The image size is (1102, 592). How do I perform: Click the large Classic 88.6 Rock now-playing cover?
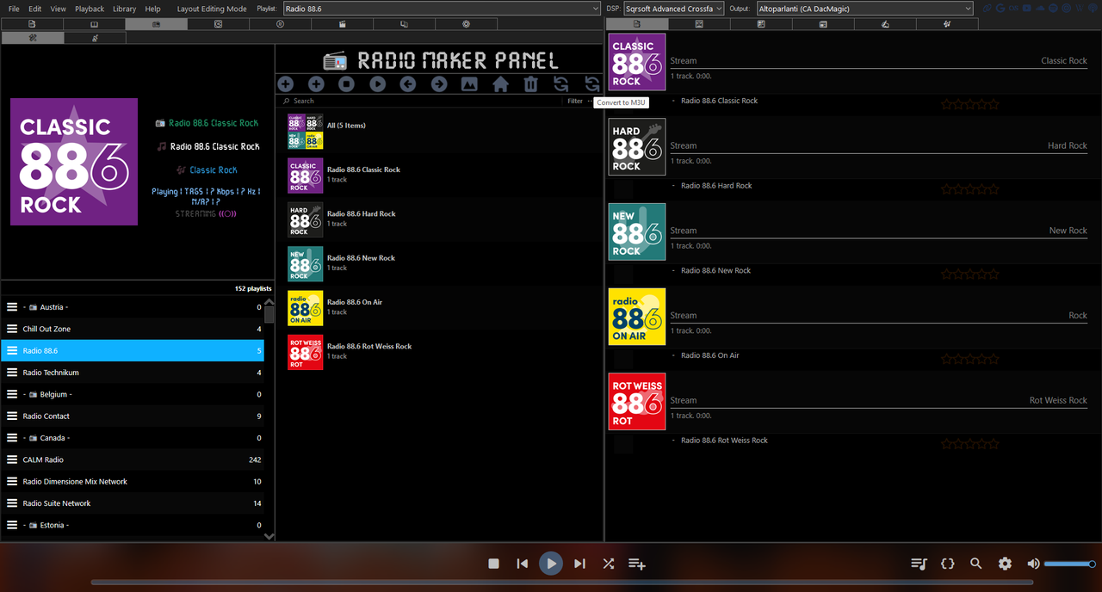coord(74,162)
